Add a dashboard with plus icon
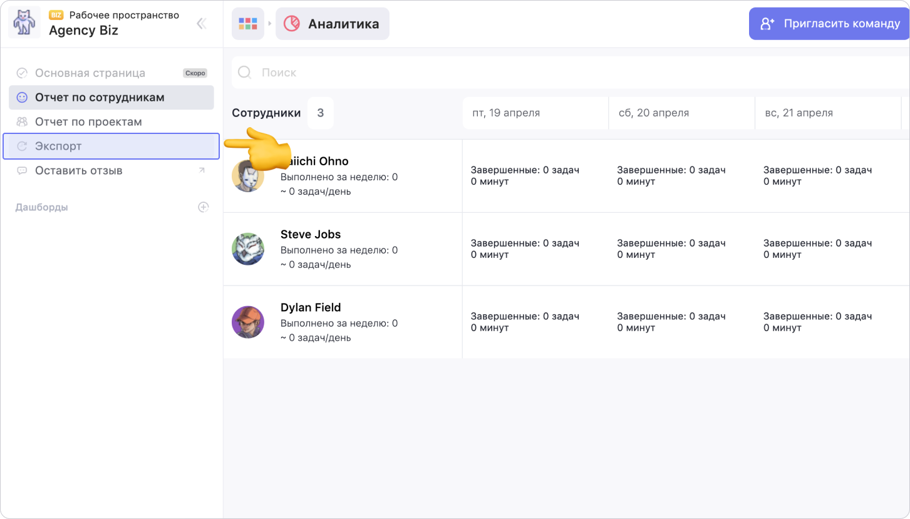The height and width of the screenshot is (519, 910). coord(203,207)
